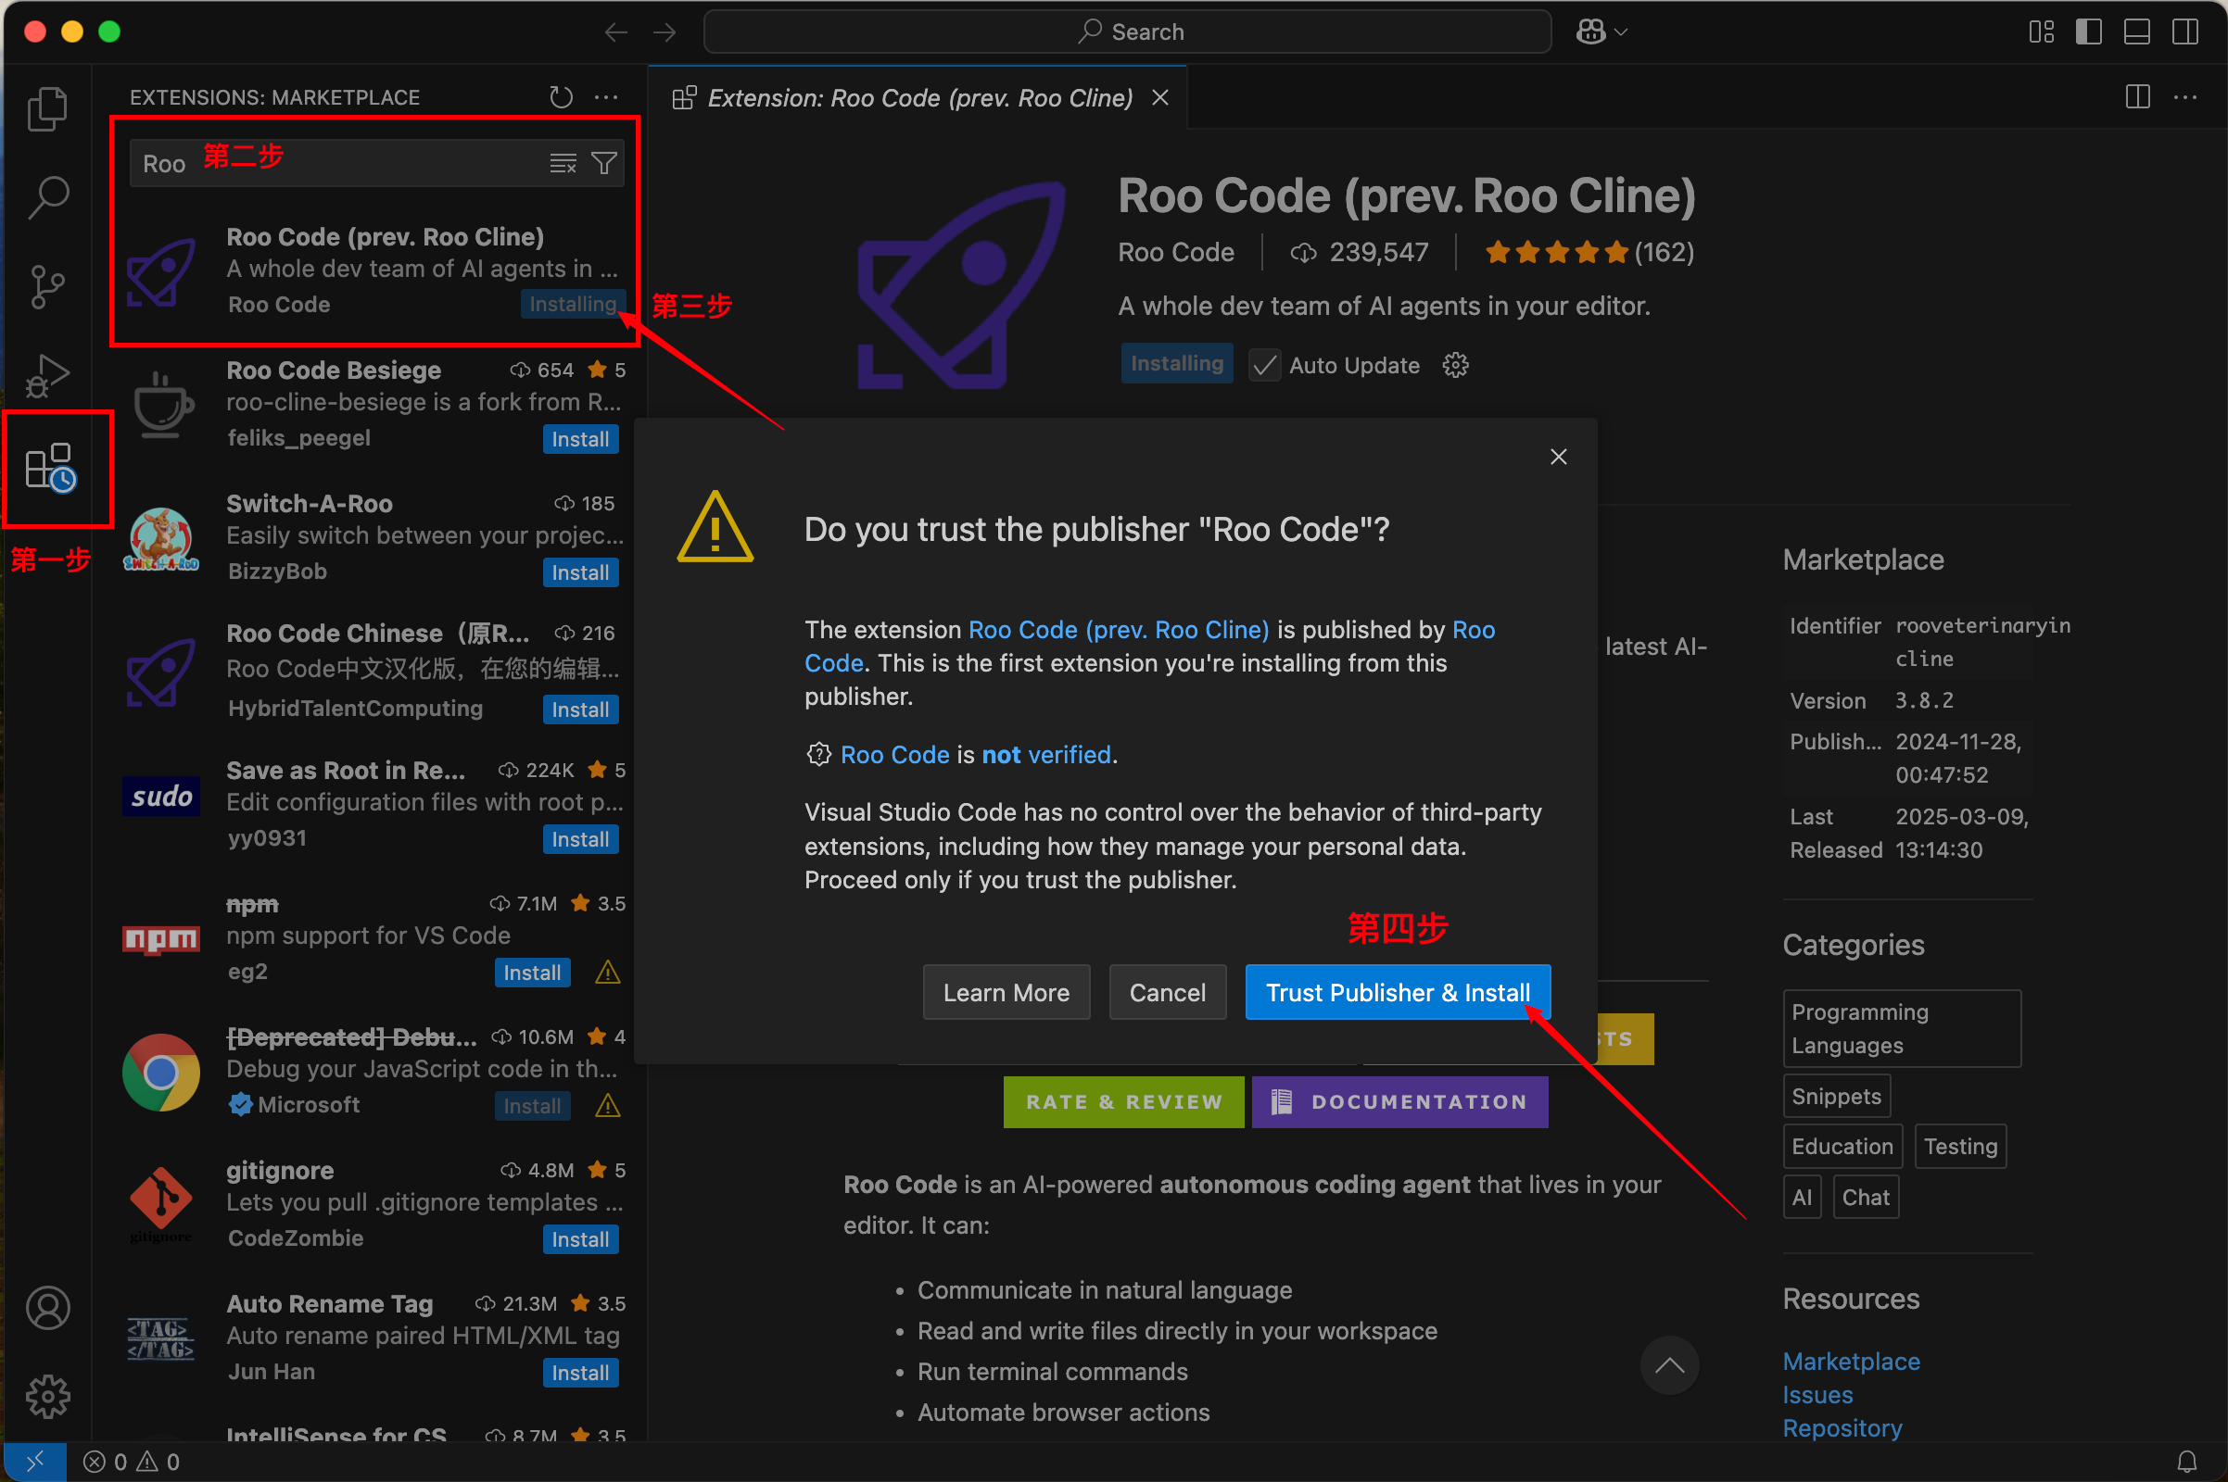Go back in navigation history
The height and width of the screenshot is (1482, 2228).
pos(615,32)
